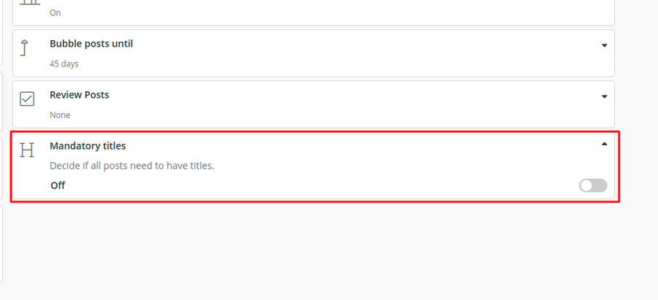Enable the Mandatory titles toggle switch

coord(593,185)
